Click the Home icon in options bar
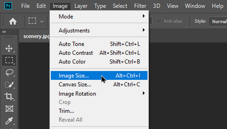This screenshot has height=129, width=227. pos(13,21)
